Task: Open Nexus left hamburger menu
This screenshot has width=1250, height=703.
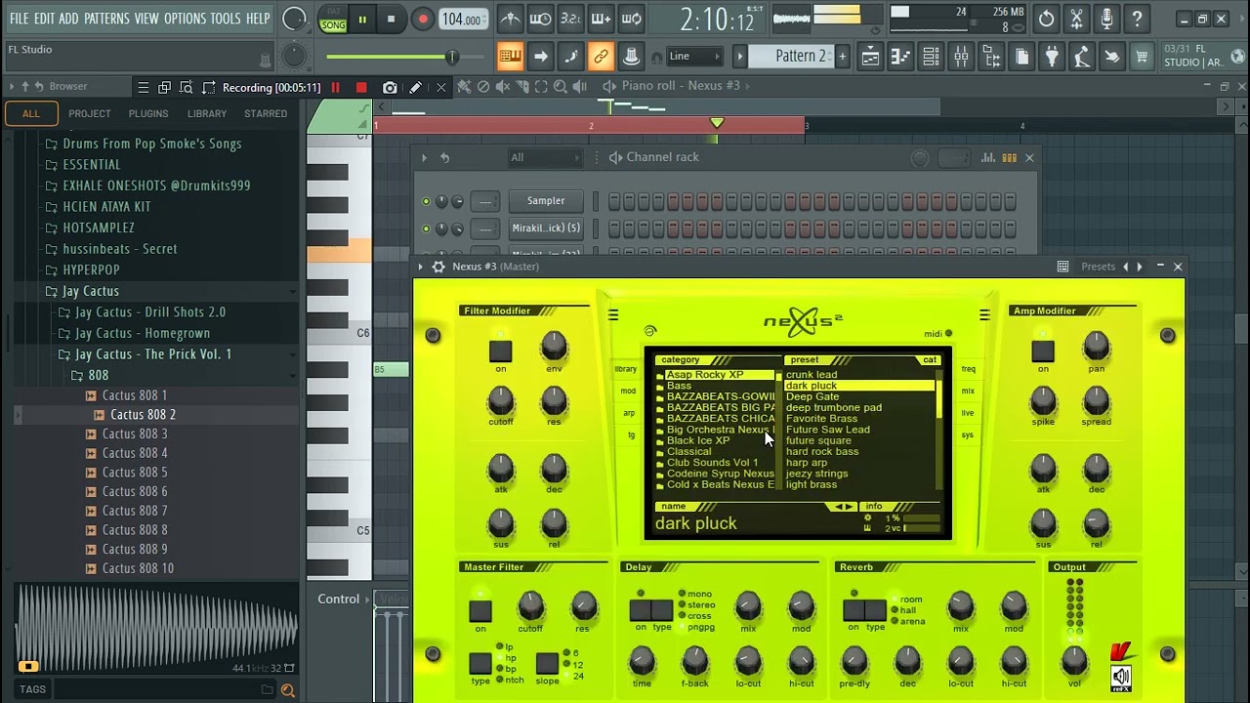Action: point(612,315)
